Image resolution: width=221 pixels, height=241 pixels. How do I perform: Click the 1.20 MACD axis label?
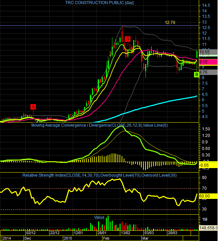[x=206, y=136]
